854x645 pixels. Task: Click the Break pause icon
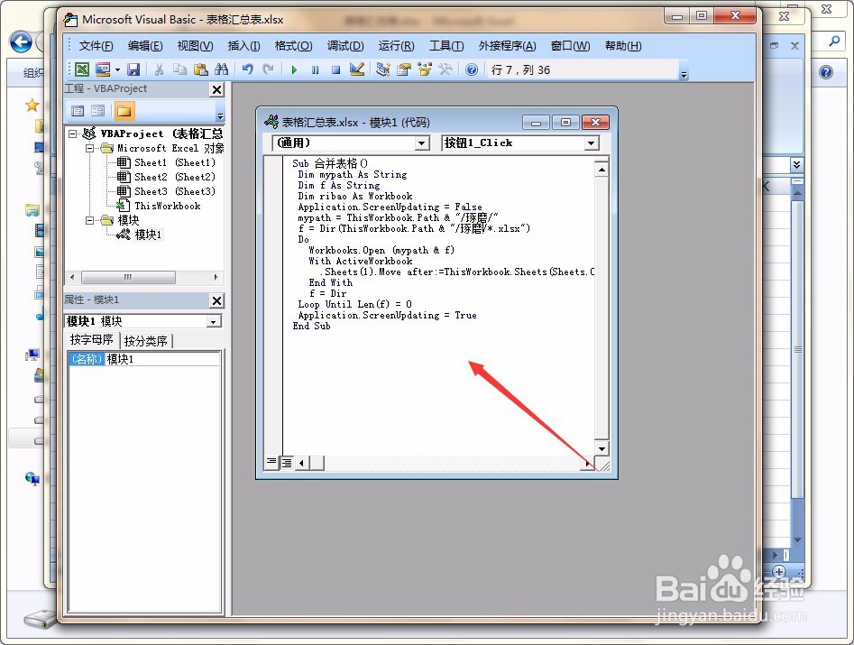315,69
